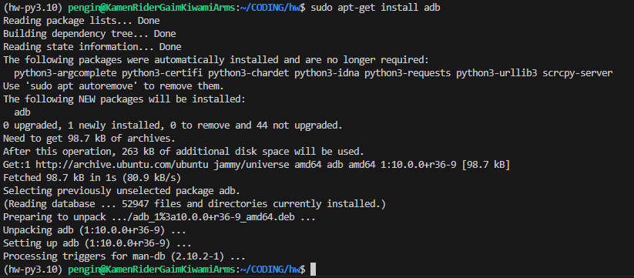634x278 pixels.
Task: Click the scrcpy-server package name
Action: pyautogui.click(x=578, y=73)
